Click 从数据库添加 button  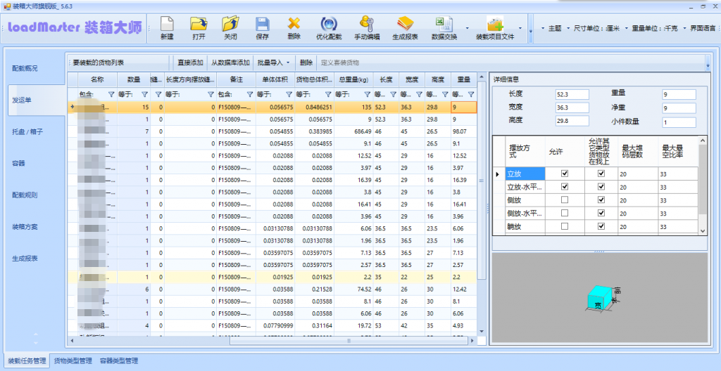point(230,63)
